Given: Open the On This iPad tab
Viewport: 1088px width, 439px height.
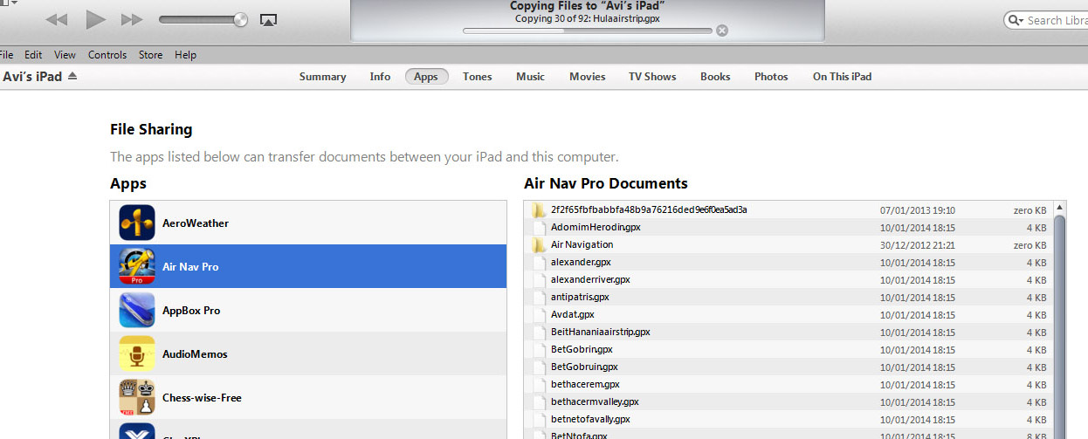Looking at the screenshot, I should point(842,76).
